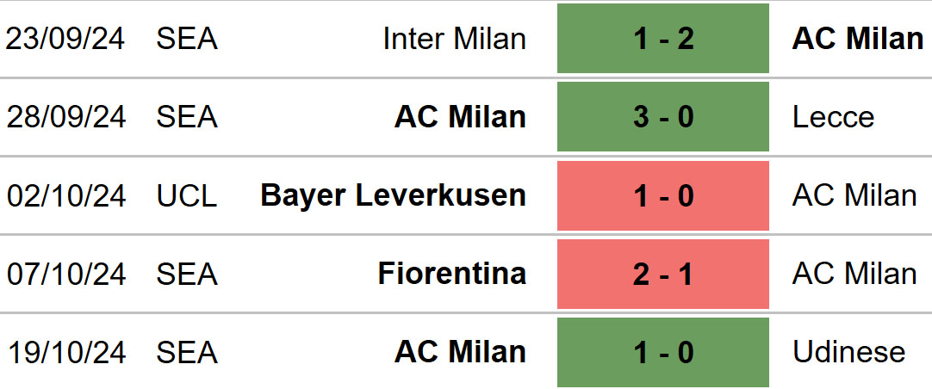Click the 1 - 2 Inter Milan score box

pos(662,39)
